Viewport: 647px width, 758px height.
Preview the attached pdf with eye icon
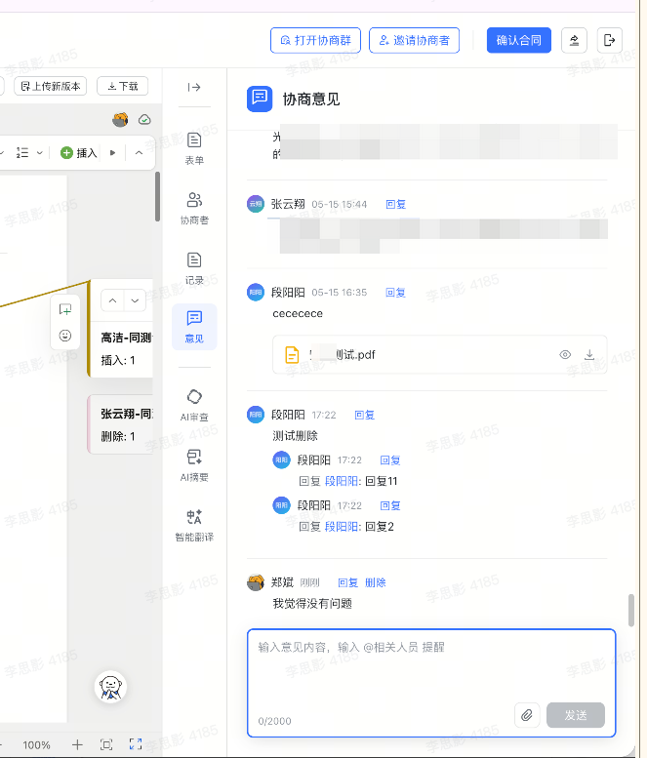tap(565, 355)
